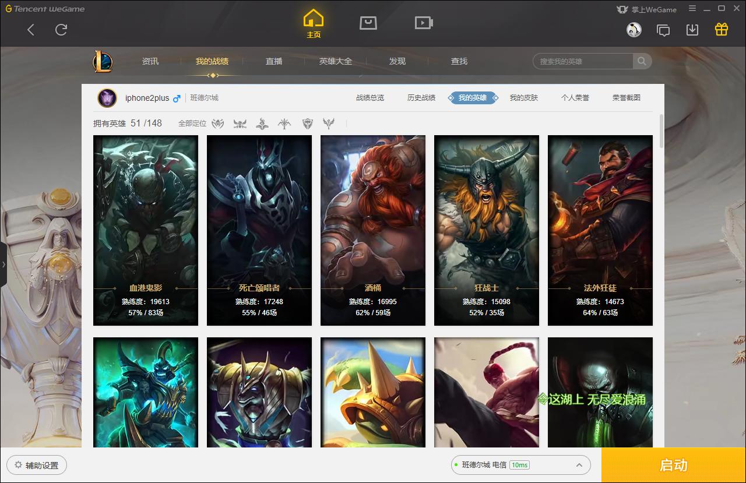Open the 死亡颂唱者 hero card

pyautogui.click(x=259, y=230)
